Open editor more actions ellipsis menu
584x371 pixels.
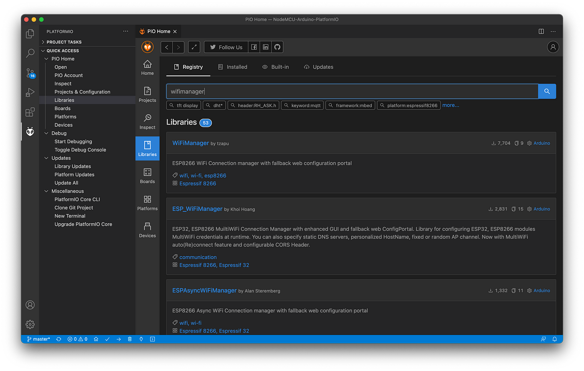553,31
